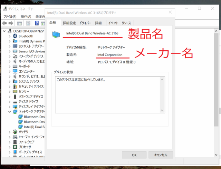221x169 pixels.
Task: Click the Back arrow toolbar icon
Action: tap(4, 23)
